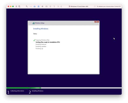Click the double-arrow network icon in toolbar
Screen dimensions: 128x103
(31, 6)
